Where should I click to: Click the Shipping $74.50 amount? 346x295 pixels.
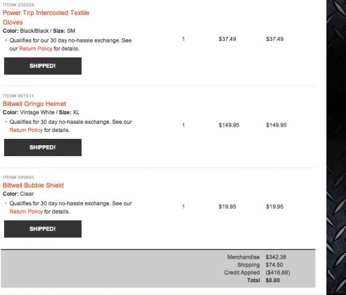click(x=274, y=265)
